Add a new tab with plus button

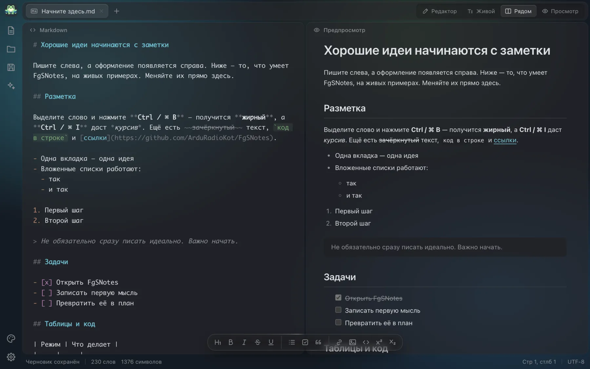[x=116, y=11]
